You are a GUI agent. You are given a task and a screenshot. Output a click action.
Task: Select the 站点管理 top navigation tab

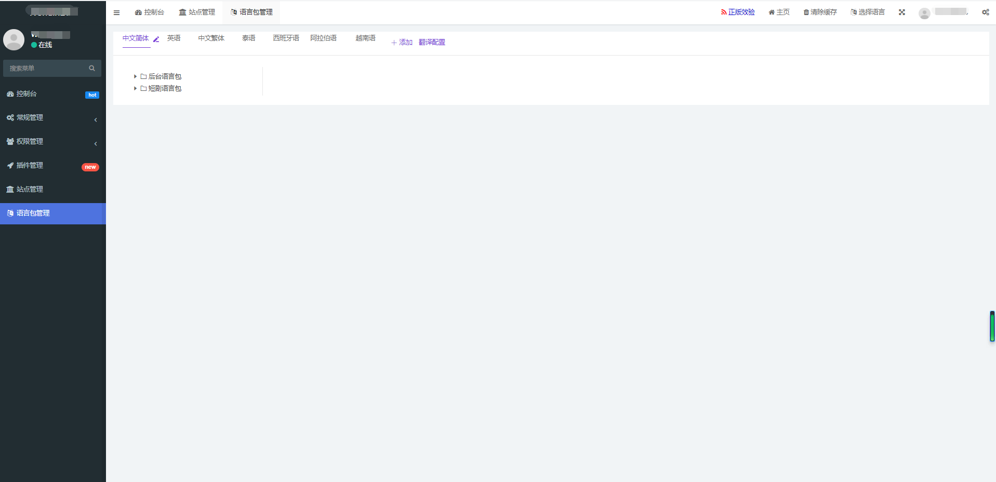pyautogui.click(x=197, y=12)
